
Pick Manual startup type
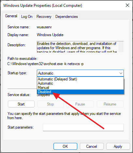coord(80,88)
